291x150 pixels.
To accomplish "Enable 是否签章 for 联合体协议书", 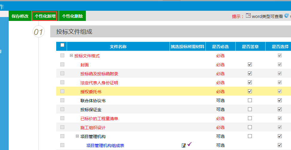I will (x=250, y=100).
